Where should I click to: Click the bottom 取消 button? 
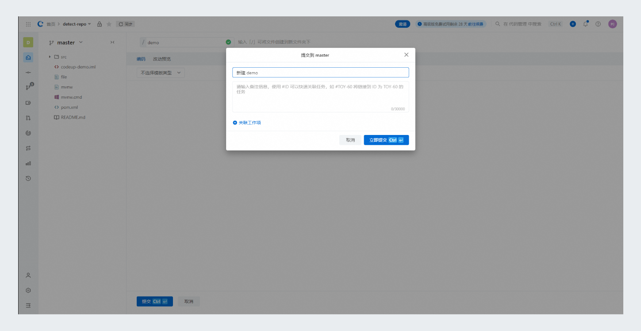(189, 301)
